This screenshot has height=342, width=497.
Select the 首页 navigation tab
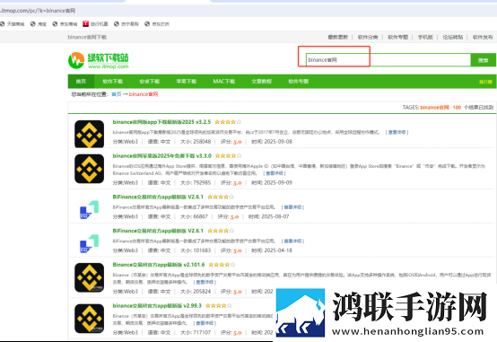coord(81,81)
